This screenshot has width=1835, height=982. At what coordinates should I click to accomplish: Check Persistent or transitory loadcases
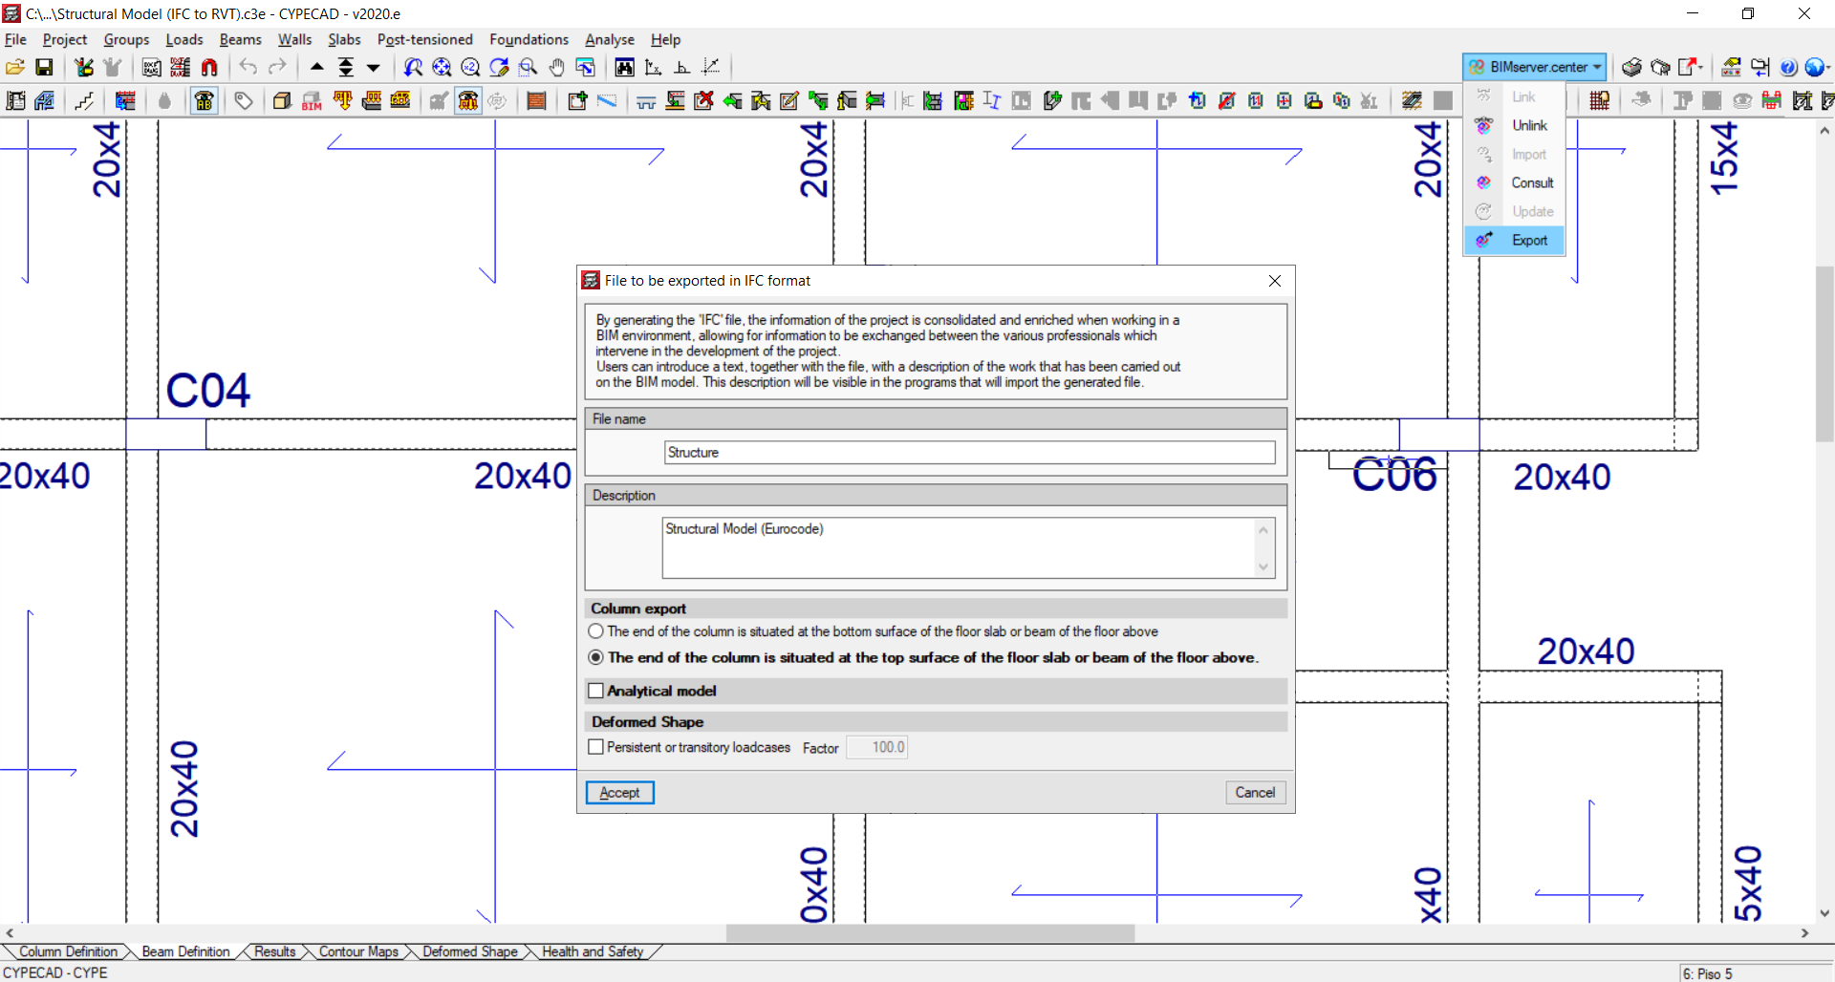[595, 747]
